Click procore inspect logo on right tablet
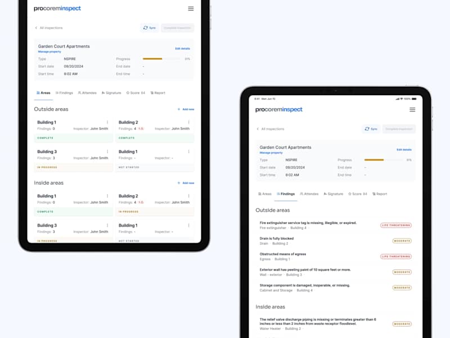The height and width of the screenshot is (338, 450). point(278,109)
